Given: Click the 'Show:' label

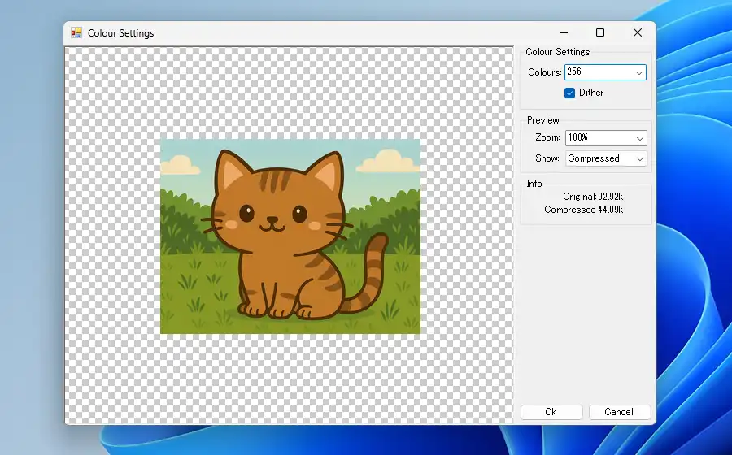Looking at the screenshot, I should pos(547,158).
